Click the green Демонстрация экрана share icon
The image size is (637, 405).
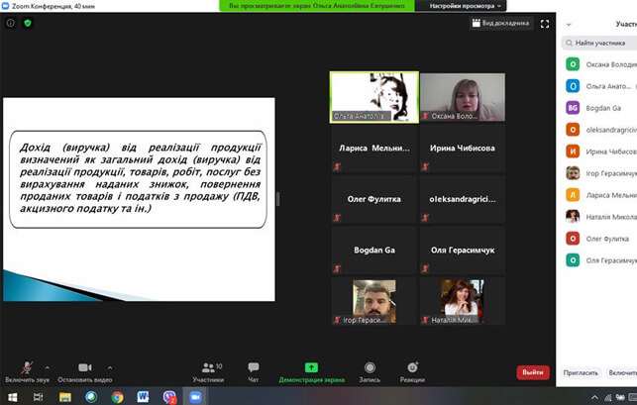point(311,368)
